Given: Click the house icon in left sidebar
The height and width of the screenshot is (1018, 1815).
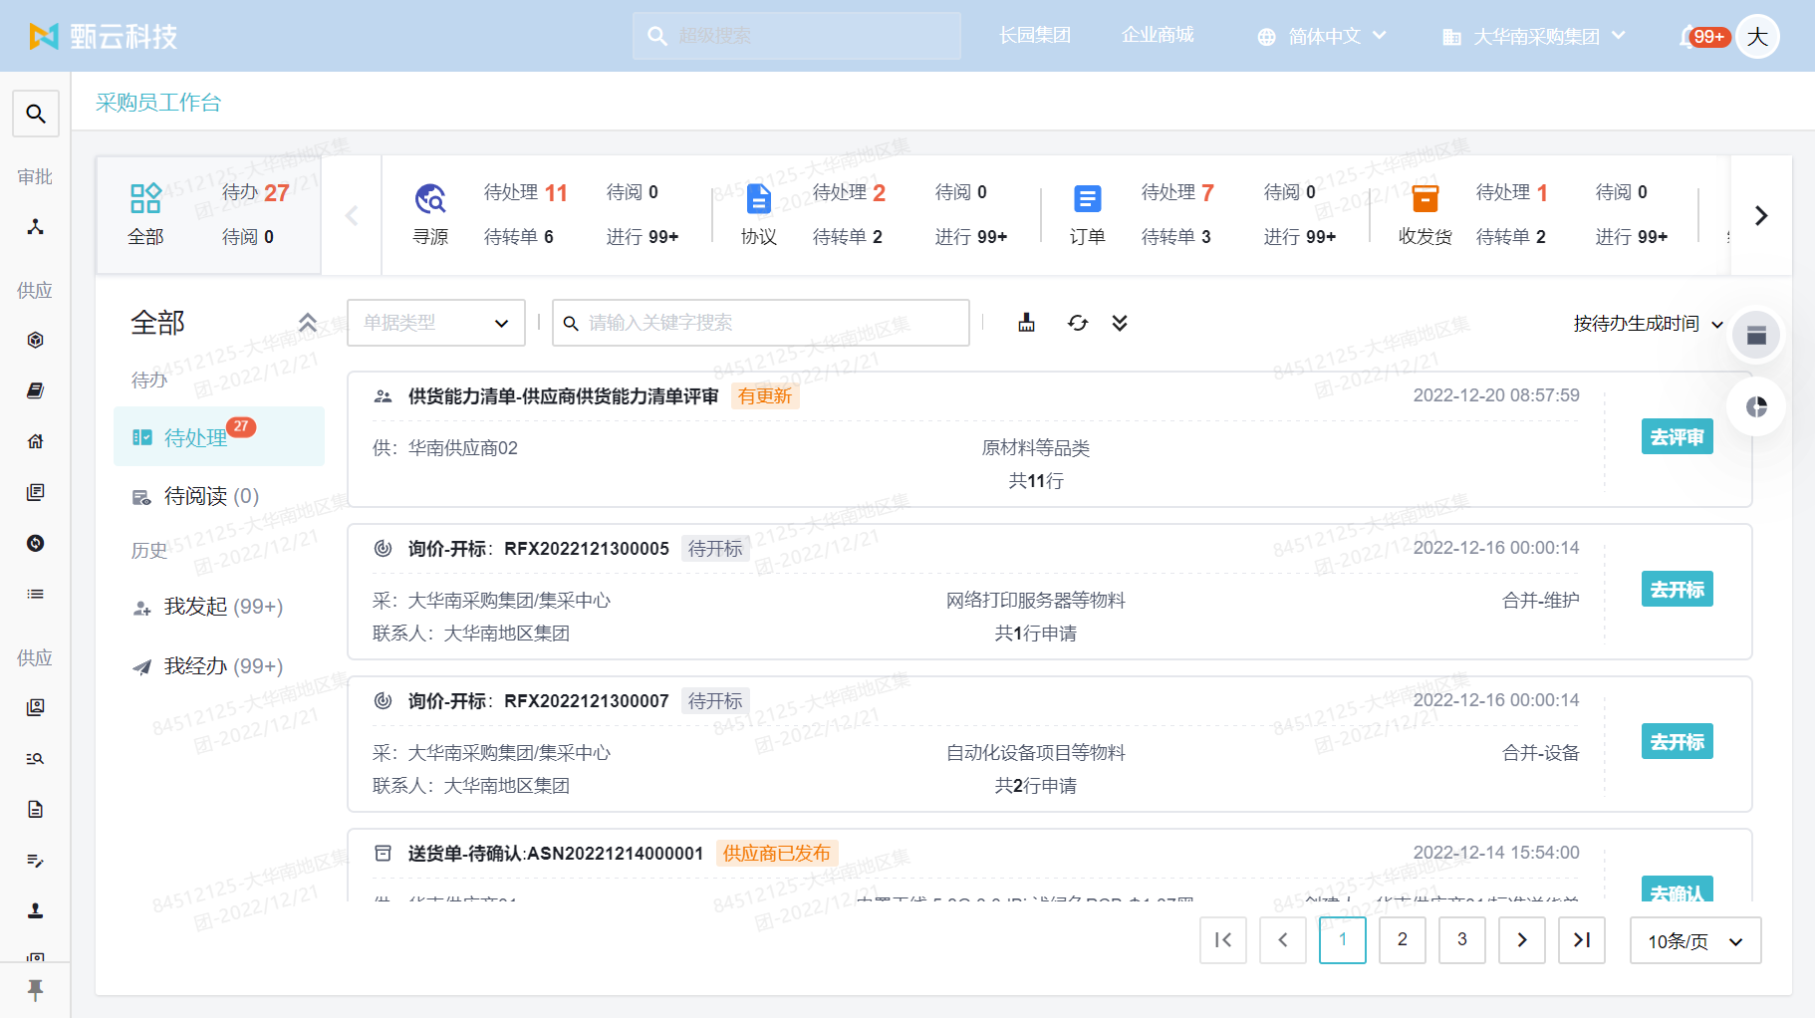Looking at the screenshot, I should tap(36, 441).
